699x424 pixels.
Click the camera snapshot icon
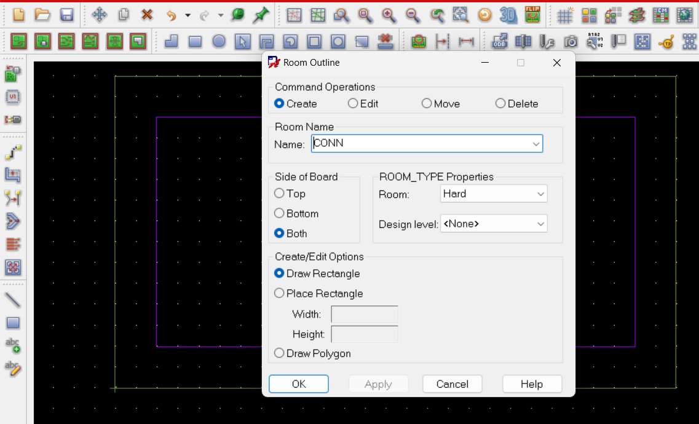pyautogui.click(x=571, y=41)
